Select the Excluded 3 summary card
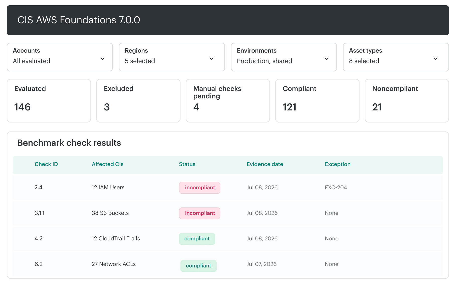The width and height of the screenshot is (455, 296). pos(138,101)
